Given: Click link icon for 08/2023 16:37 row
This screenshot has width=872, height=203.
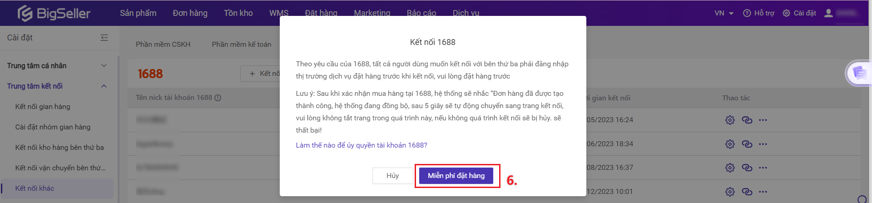Looking at the screenshot, I should (747, 168).
